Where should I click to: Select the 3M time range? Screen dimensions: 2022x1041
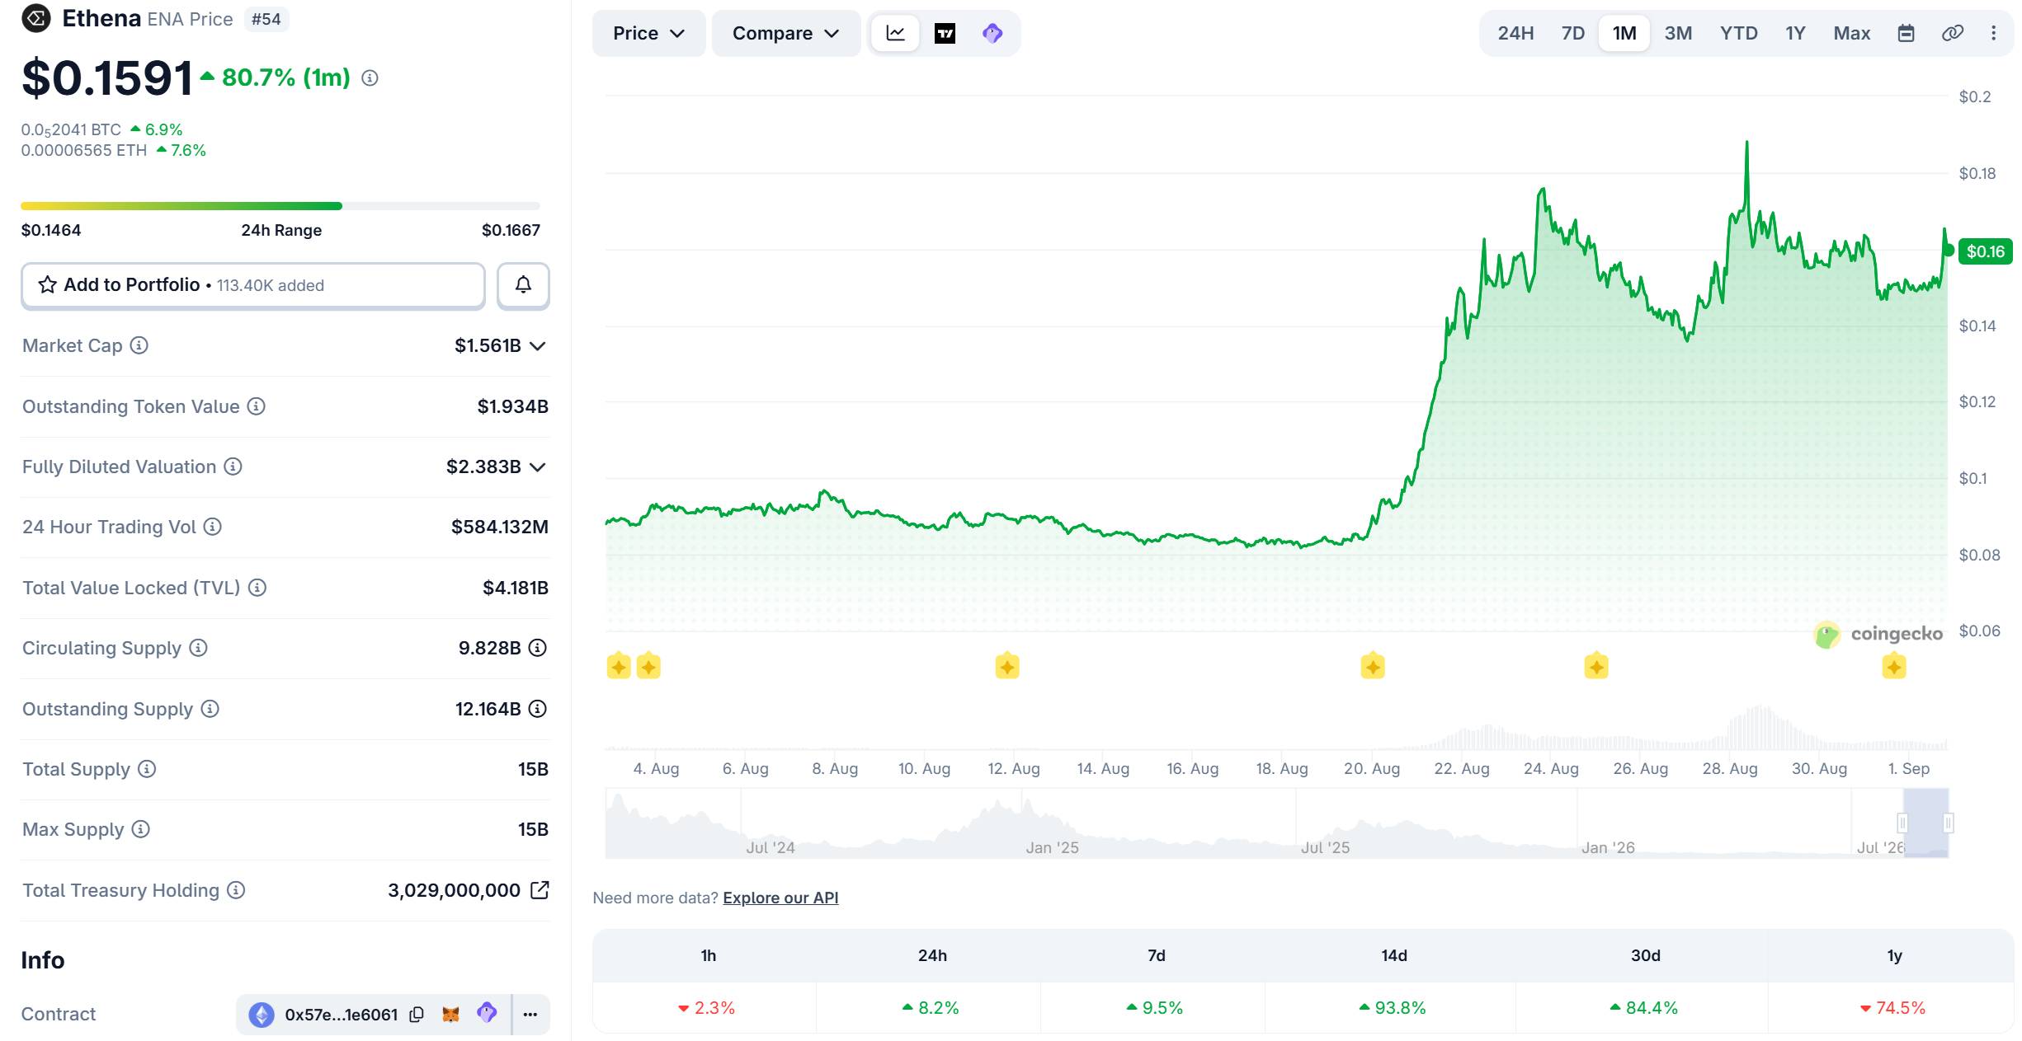point(1678,34)
